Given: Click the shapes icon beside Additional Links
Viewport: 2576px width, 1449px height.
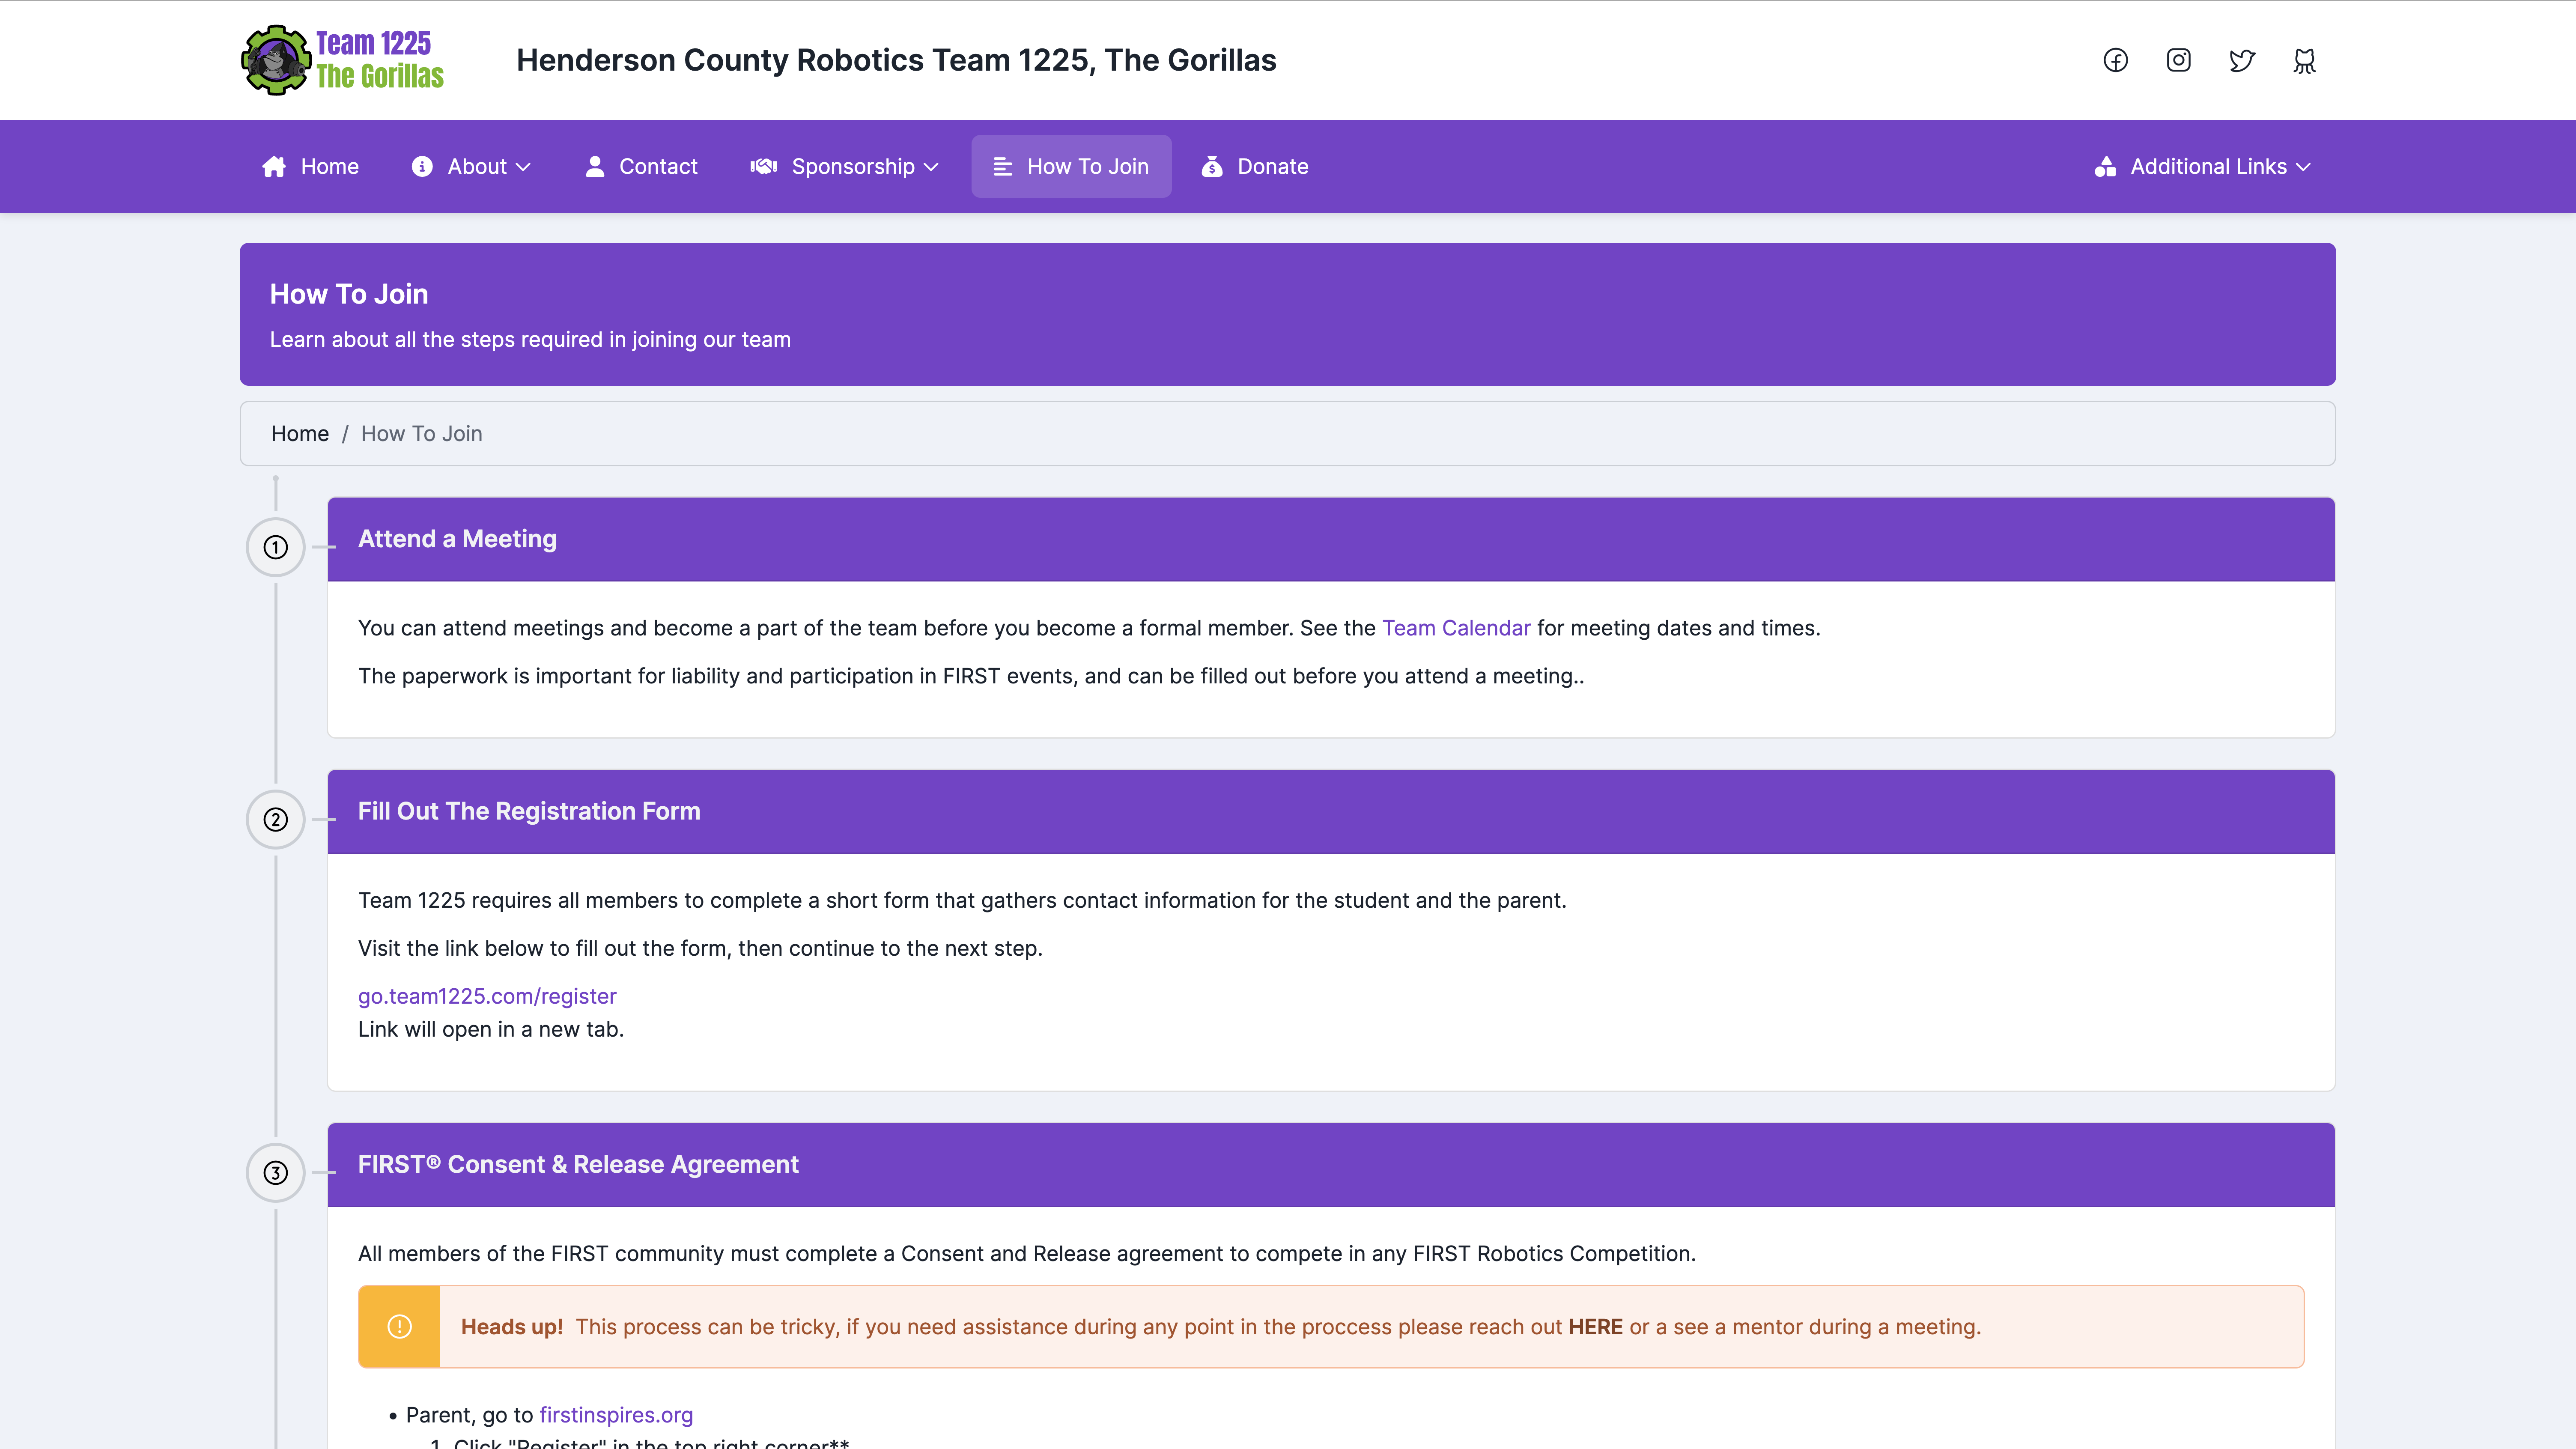Looking at the screenshot, I should pos(2105,166).
